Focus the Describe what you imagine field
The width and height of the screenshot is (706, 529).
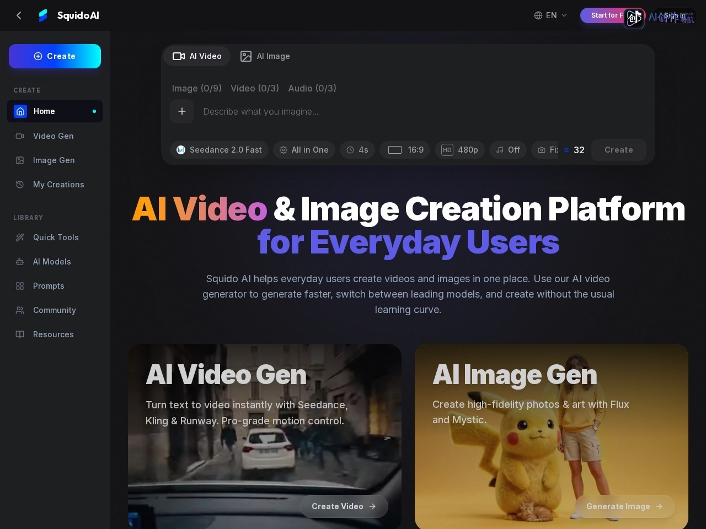[x=419, y=111]
